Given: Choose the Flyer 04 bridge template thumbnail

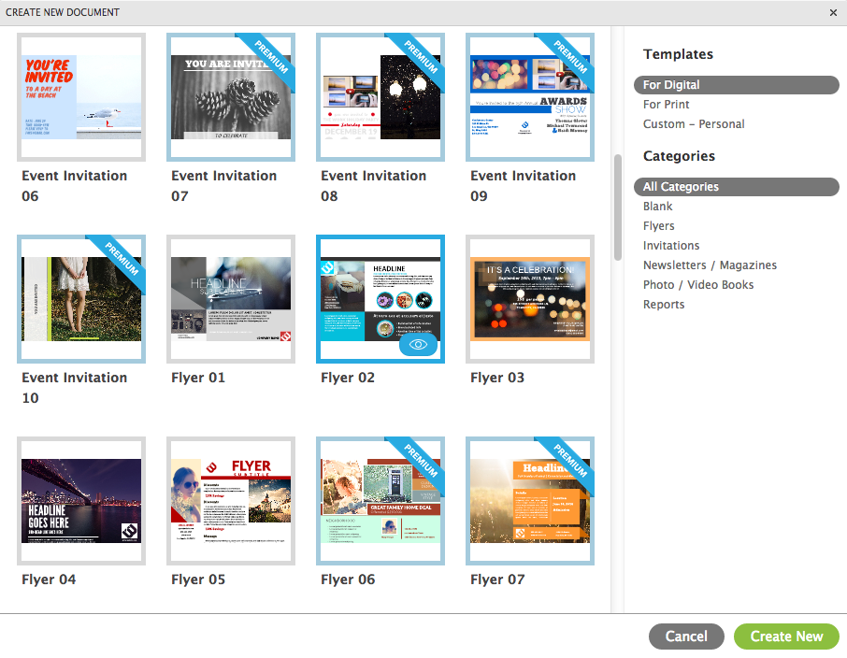Looking at the screenshot, I should coord(81,501).
